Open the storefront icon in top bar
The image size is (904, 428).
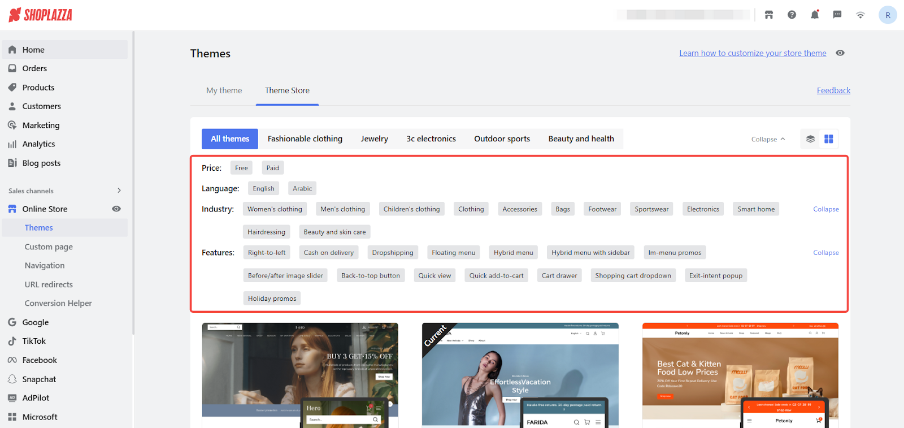coord(769,15)
